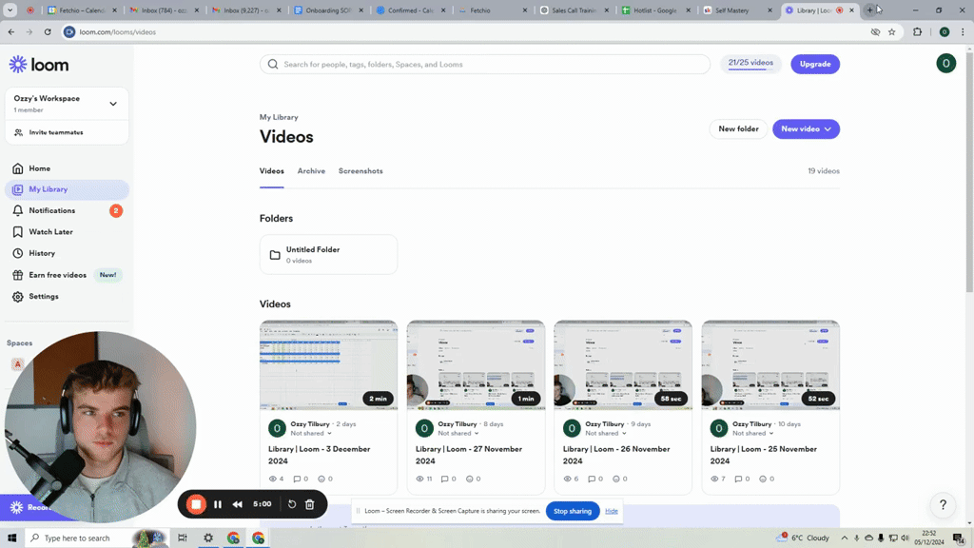Select the Videos tab
974x548 pixels.
point(271,171)
